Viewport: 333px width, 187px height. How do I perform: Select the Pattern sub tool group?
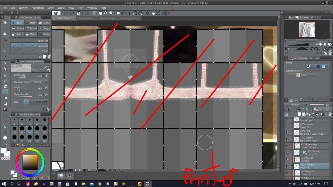(17, 28)
